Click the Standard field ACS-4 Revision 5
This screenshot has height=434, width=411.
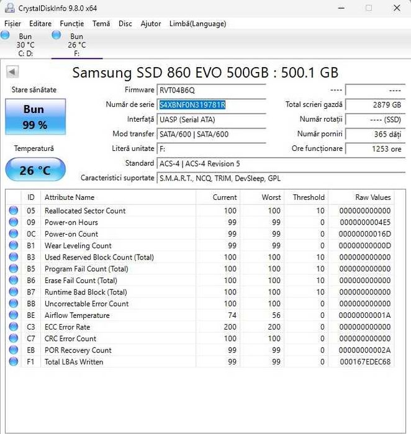pos(281,163)
